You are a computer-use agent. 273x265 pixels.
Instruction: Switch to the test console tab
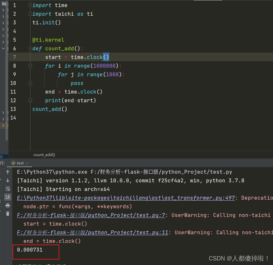[20, 163]
